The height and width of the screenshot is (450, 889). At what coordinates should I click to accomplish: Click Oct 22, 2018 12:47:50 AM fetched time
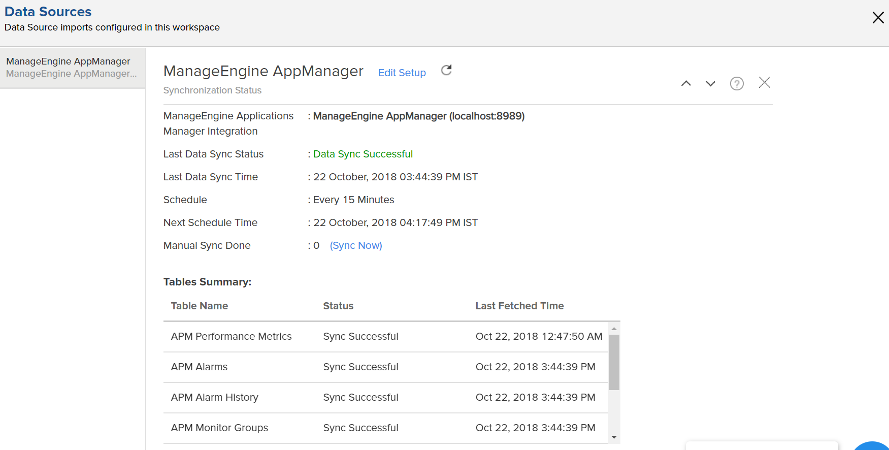tap(539, 336)
